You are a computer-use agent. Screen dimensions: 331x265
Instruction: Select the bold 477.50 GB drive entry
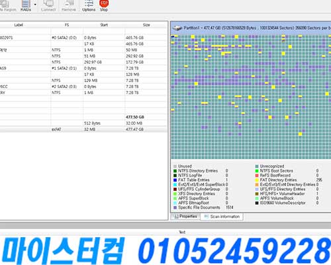[83, 117]
